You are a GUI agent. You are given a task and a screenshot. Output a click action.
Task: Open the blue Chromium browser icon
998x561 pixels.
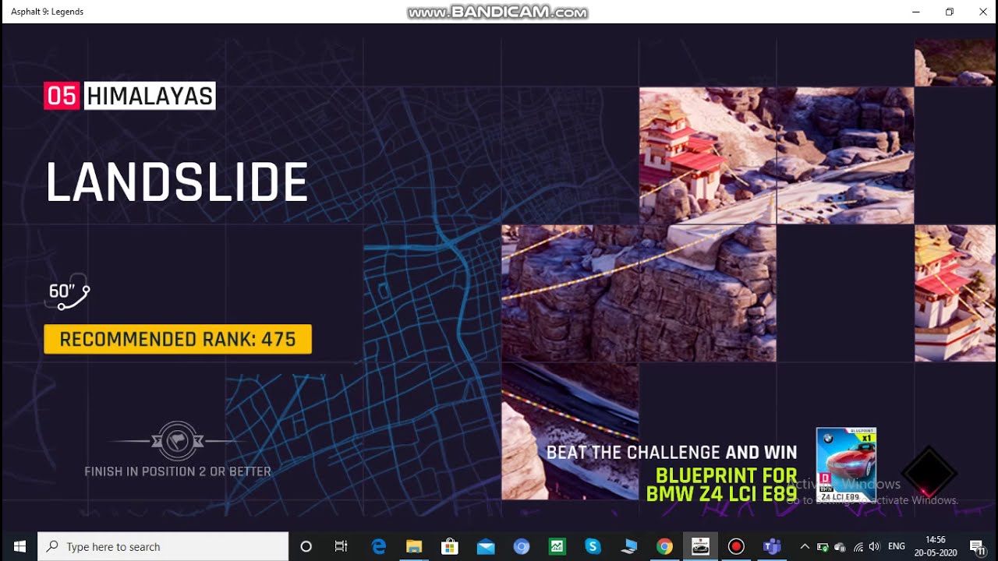click(522, 546)
